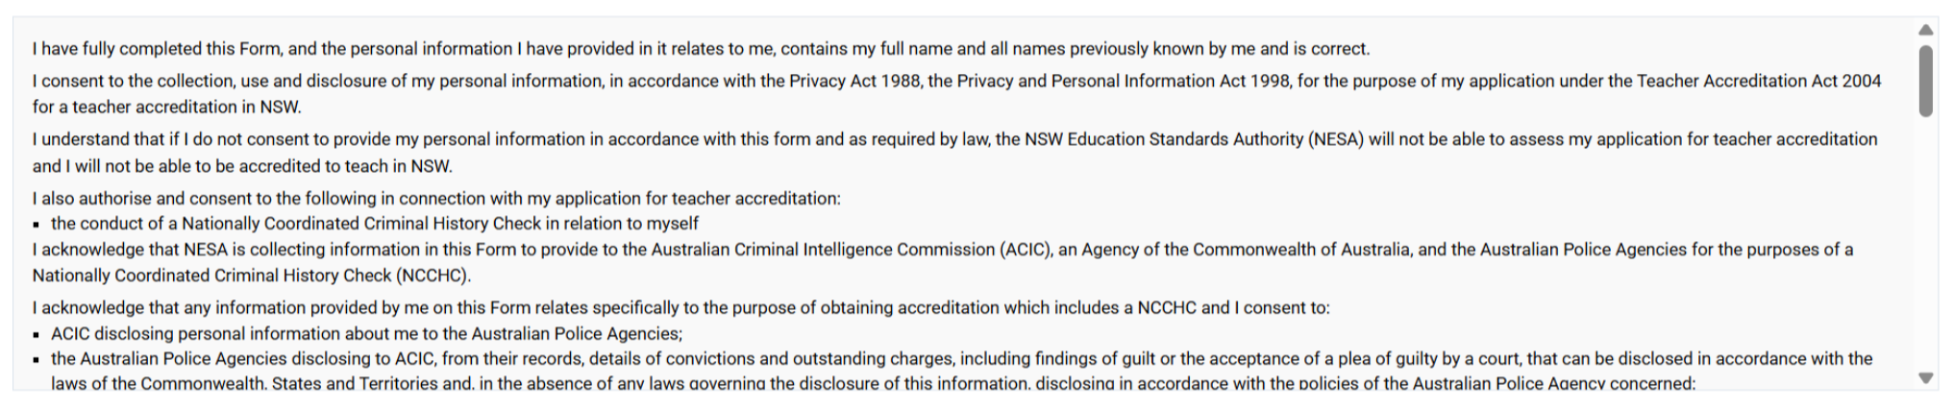1953x409 pixels.
Task: Click the bullet "the Australian Police Agencies disclosing to ACIC"
Action: coord(961,359)
